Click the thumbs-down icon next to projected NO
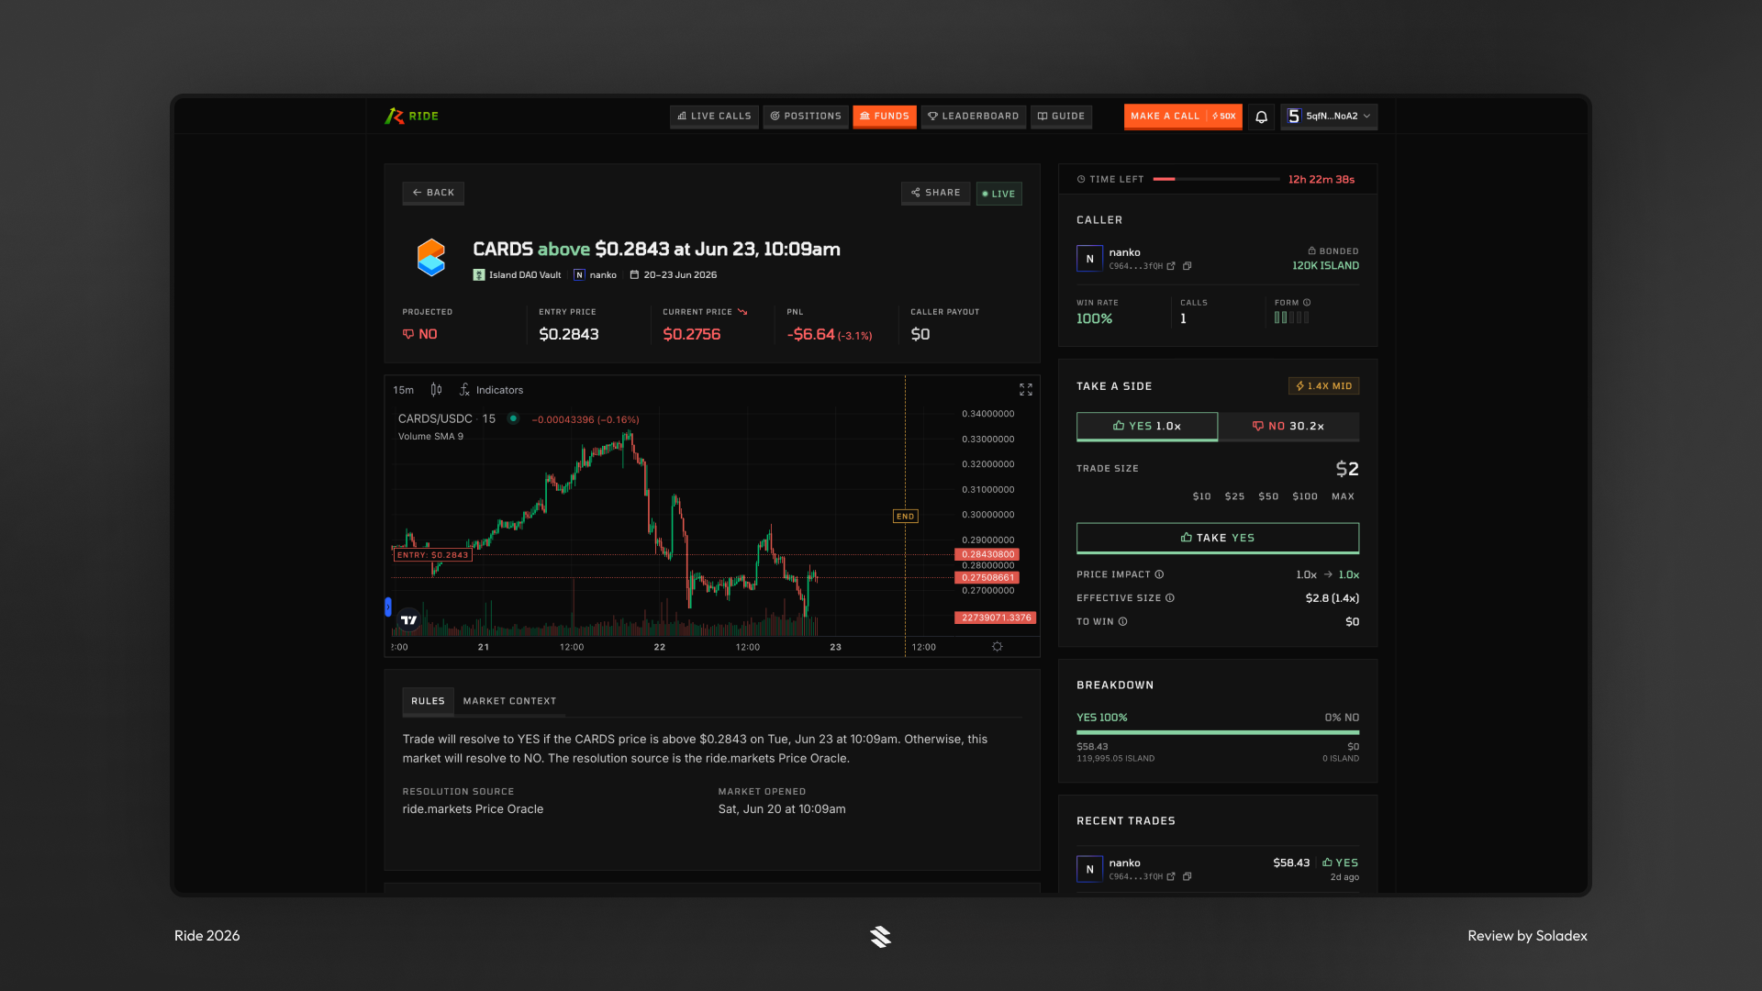Image resolution: width=1762 pixels, height=991 pixels. click(408, 335)
